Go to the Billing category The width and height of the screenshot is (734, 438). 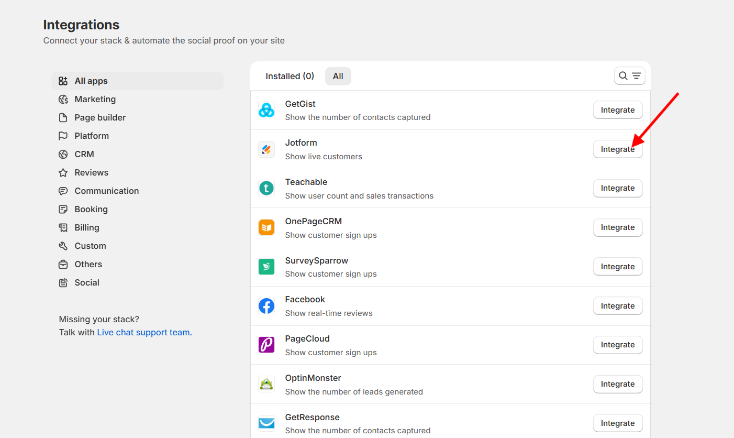[138, 227]
